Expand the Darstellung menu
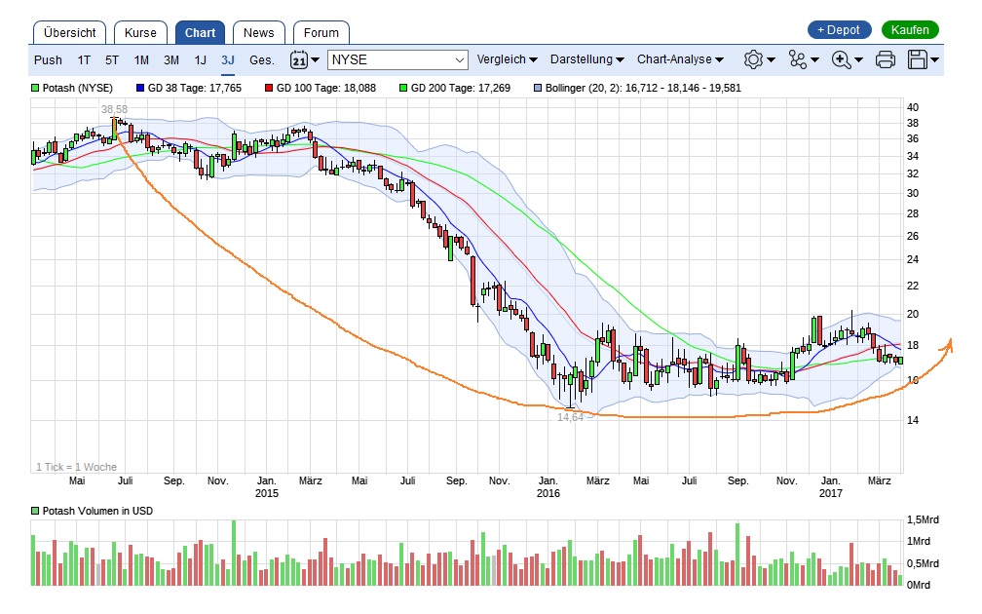Viewport: 982px width, 614px height. [x=585, y=59]
